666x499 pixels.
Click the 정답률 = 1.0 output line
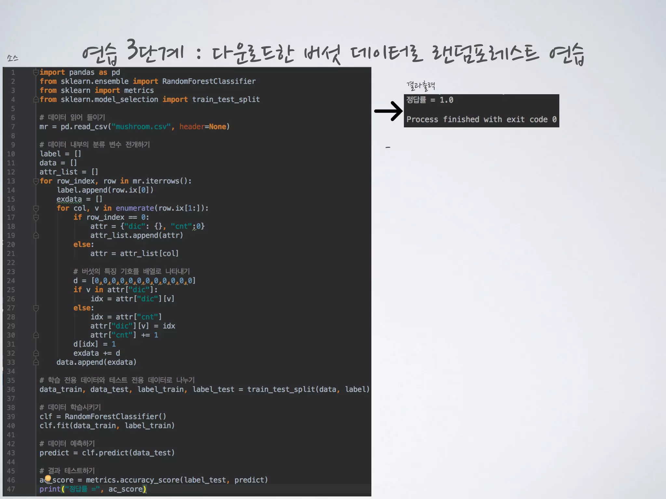point(430,100)
